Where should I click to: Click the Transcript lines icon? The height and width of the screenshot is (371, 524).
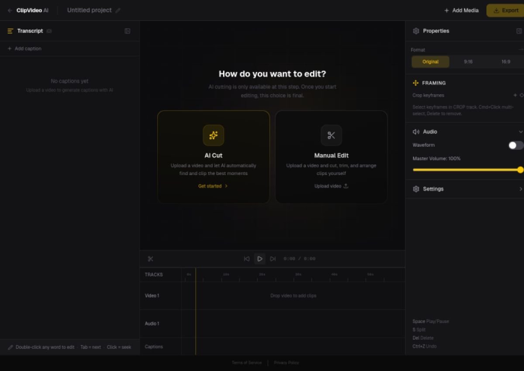(x=10, y=31)
